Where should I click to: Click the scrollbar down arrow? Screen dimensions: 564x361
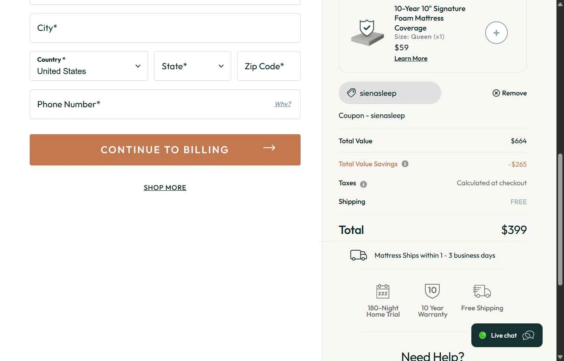[x=560, y=357]
